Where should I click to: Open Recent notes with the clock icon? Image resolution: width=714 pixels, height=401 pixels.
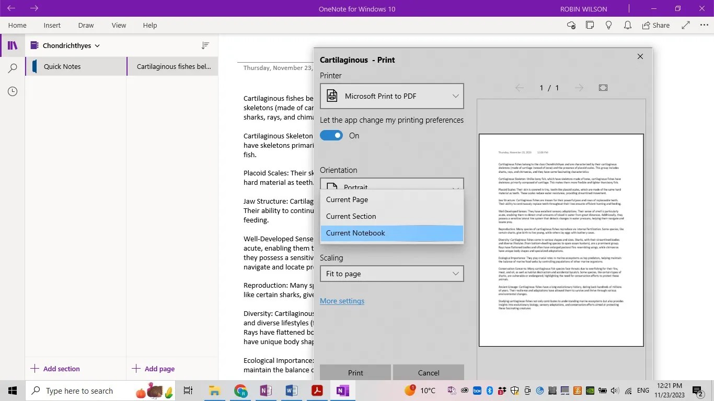click(13, 91)
